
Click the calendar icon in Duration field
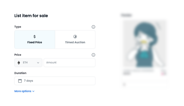[x=20, y=81]
